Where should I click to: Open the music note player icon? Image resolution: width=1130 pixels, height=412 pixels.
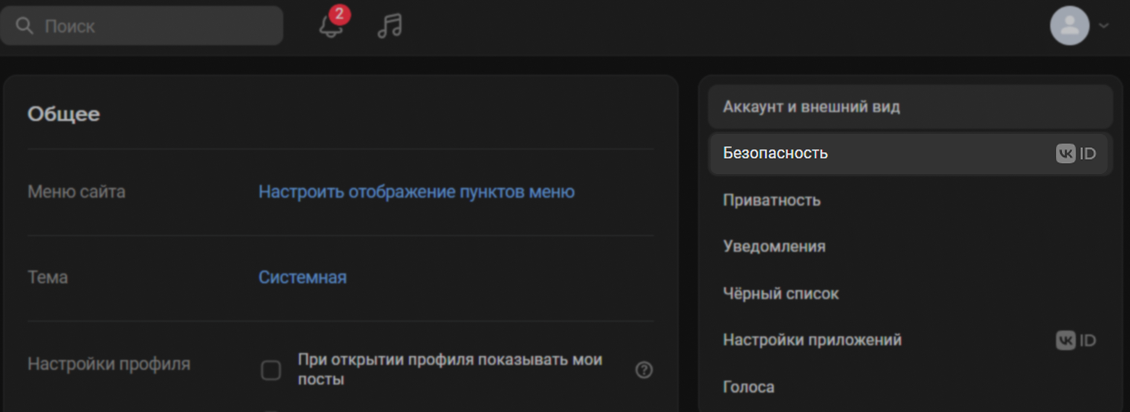coord(389,26)
